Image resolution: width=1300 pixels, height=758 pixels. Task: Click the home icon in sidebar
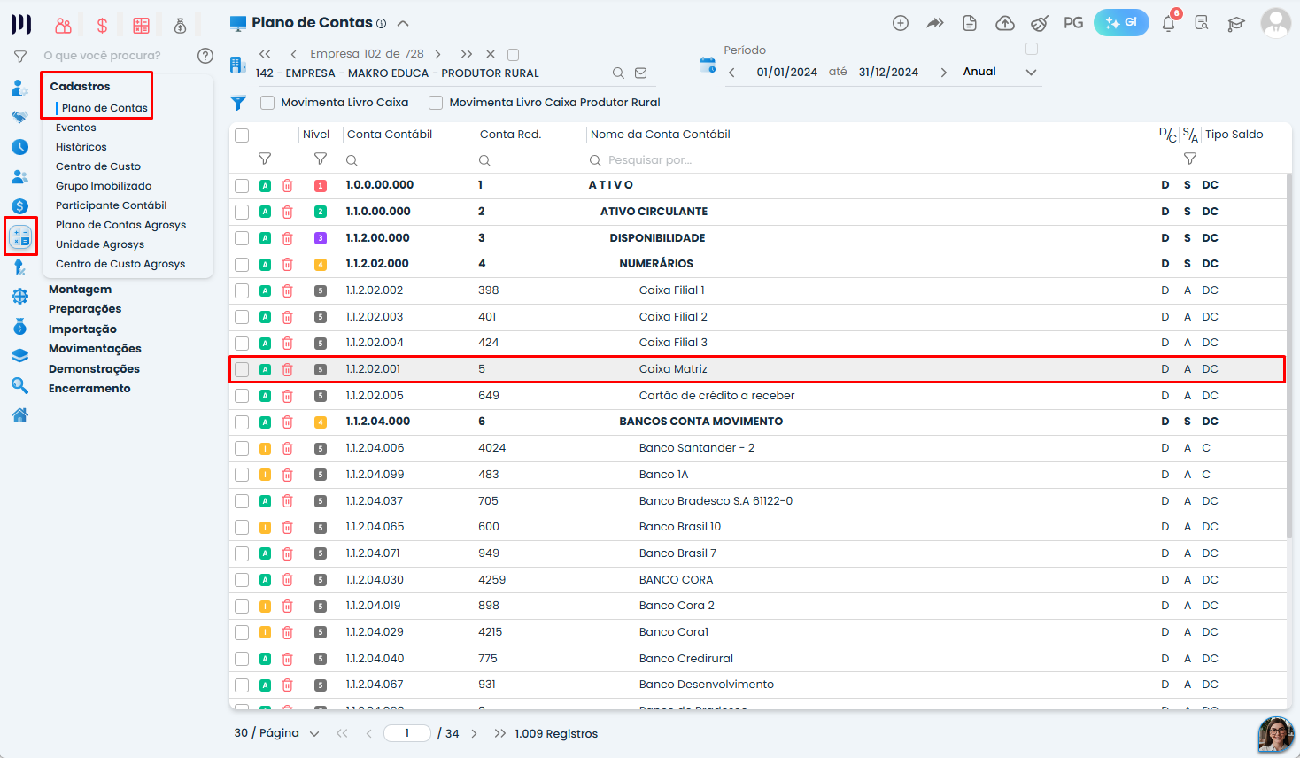[19, 415]
